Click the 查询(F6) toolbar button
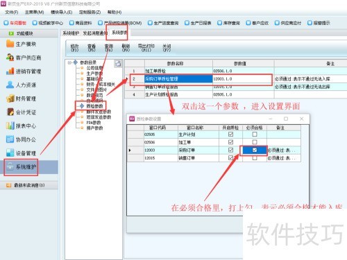This screenshot has width=347, height=260. pos(109,48)
